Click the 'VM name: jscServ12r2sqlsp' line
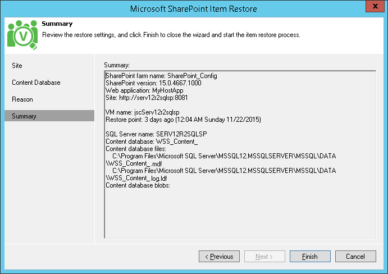 click(x=143, y=112)
